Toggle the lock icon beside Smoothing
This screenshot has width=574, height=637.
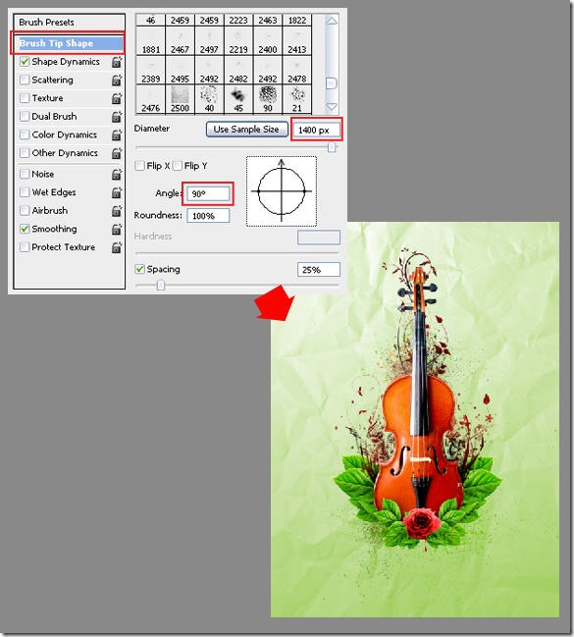coord(117,229)
